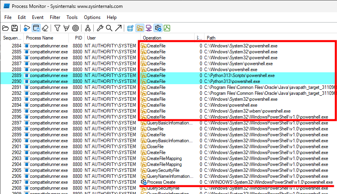Image resolution: width=337 pixels, height=194 pixels.
Task: Click the QueryBasicInformation icon in row 2897
Action: click(144, 123)
